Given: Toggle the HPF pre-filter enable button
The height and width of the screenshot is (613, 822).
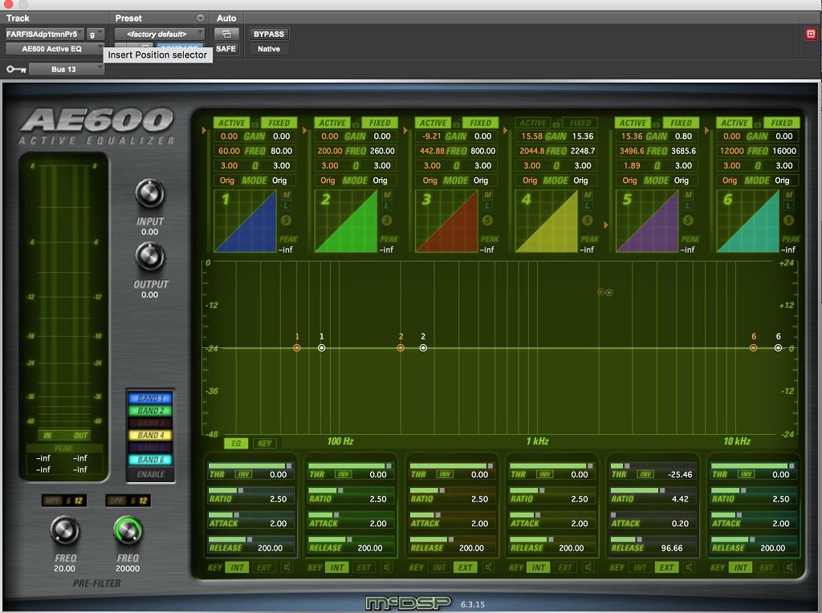Looking at the screenshot, I should click(x=53, y=501).
